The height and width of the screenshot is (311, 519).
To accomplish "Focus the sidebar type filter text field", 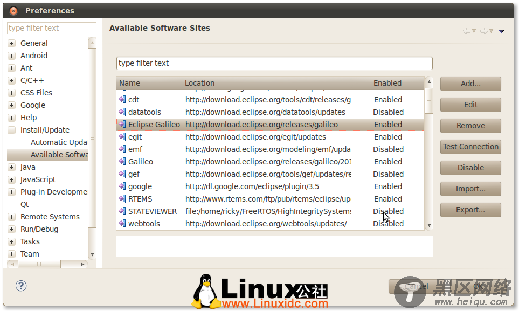I will click(x=52, y=28).
